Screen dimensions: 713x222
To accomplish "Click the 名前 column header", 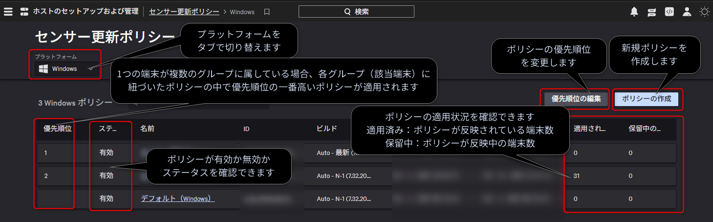I will tap(147, 129).
